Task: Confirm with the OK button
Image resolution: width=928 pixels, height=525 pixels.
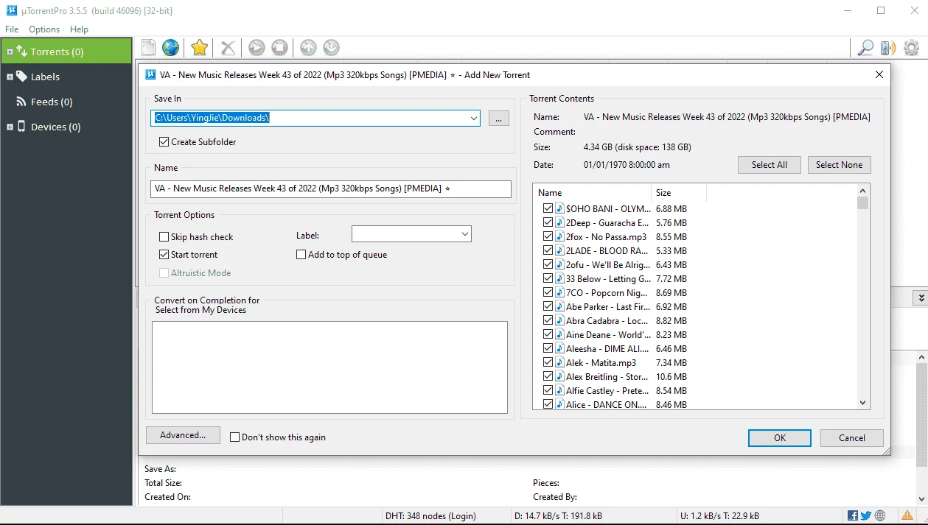Action: (x=780, y=437)
